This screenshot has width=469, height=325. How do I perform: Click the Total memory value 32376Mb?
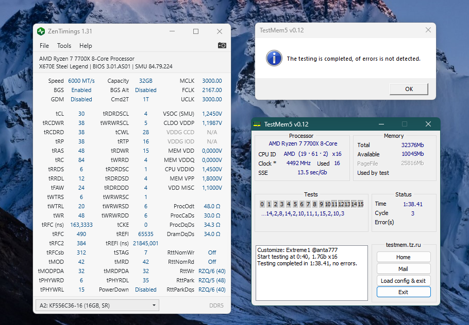[412, 145]
